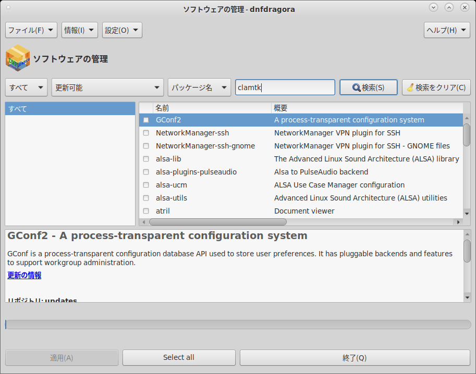Click horizontal scrollbar left arrow
Screen dimensions: 476x374
click(144, 222)
